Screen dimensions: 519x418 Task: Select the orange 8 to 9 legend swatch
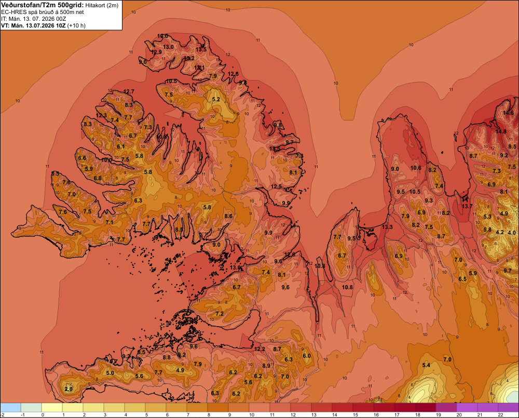(x=218, y=408)
